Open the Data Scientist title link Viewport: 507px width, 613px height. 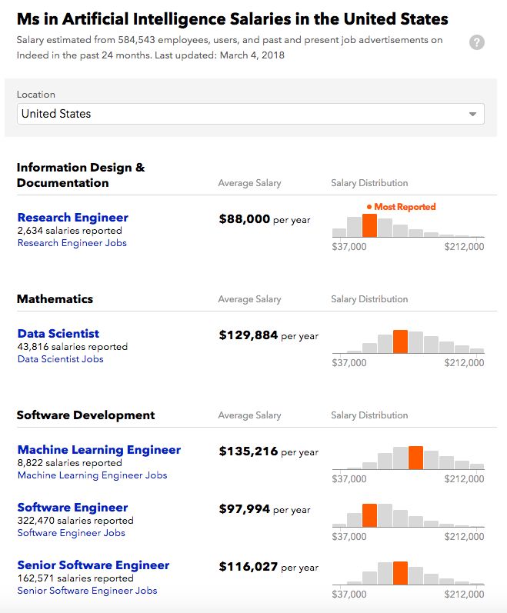pyautogui.click(x=58, y=334)
